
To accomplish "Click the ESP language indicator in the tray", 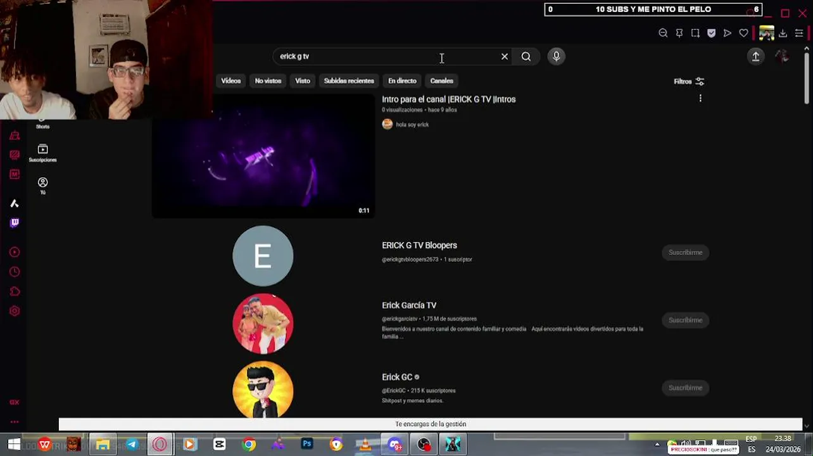I will click(752, 439).
